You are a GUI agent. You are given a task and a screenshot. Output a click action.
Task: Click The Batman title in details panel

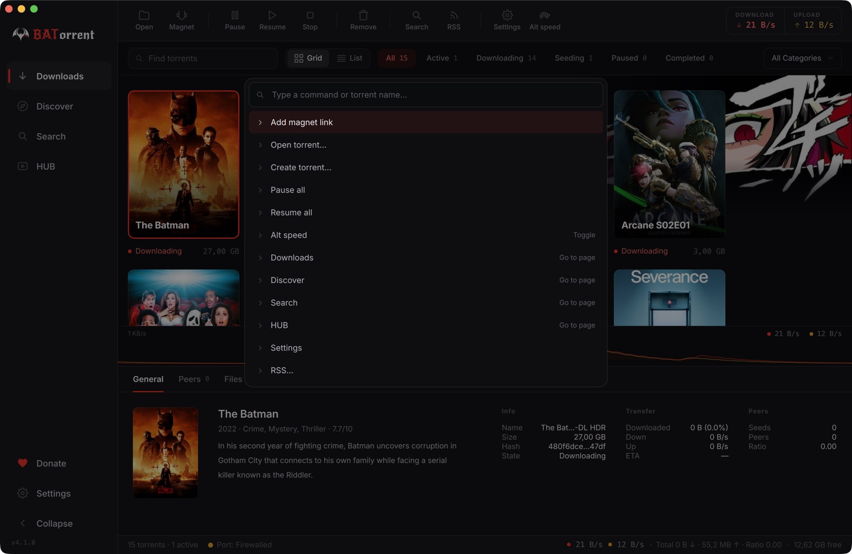click(248, 414)
